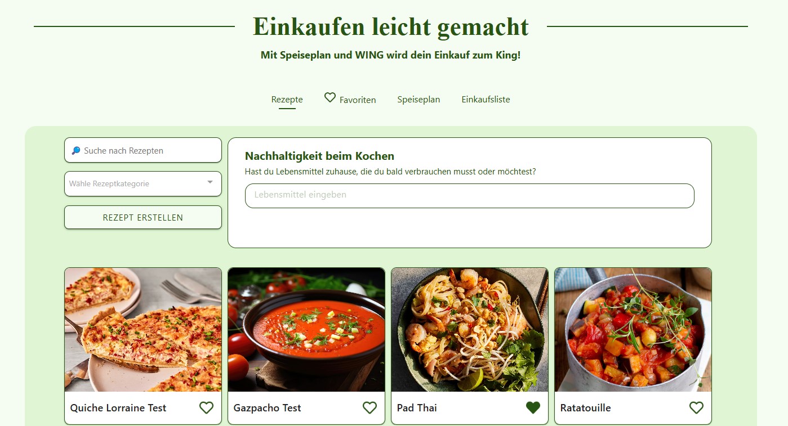Viewport: 788px width, 426px height.
Task: Open the Einkaufsliste tab
Action: [486, 100]
